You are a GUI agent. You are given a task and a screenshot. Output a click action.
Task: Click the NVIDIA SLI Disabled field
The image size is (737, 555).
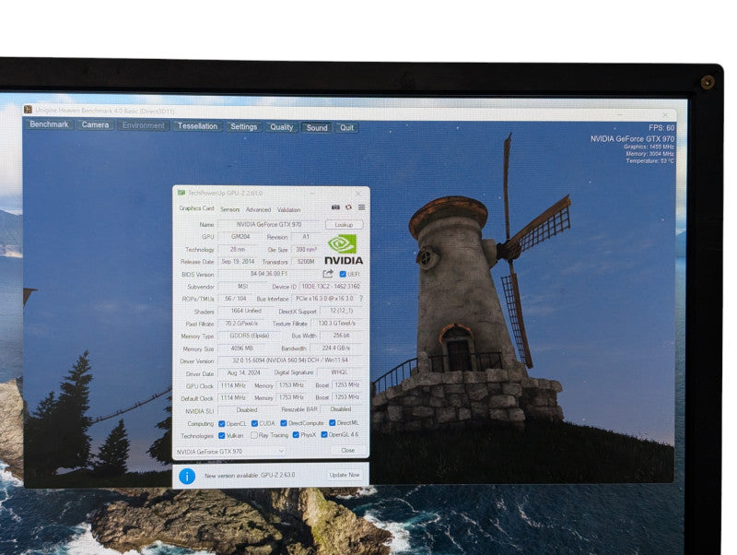click(247, 410)
